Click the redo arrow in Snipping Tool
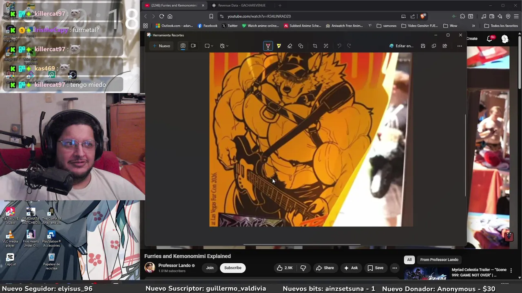522x293 pixels. tap(349, 46)
